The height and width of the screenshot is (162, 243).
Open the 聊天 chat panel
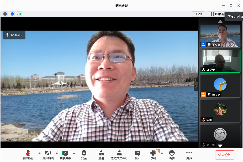pyautogui.click(x=137, y=155)
